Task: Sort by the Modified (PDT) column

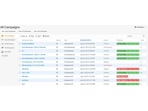Action: [x=86, y=40]
